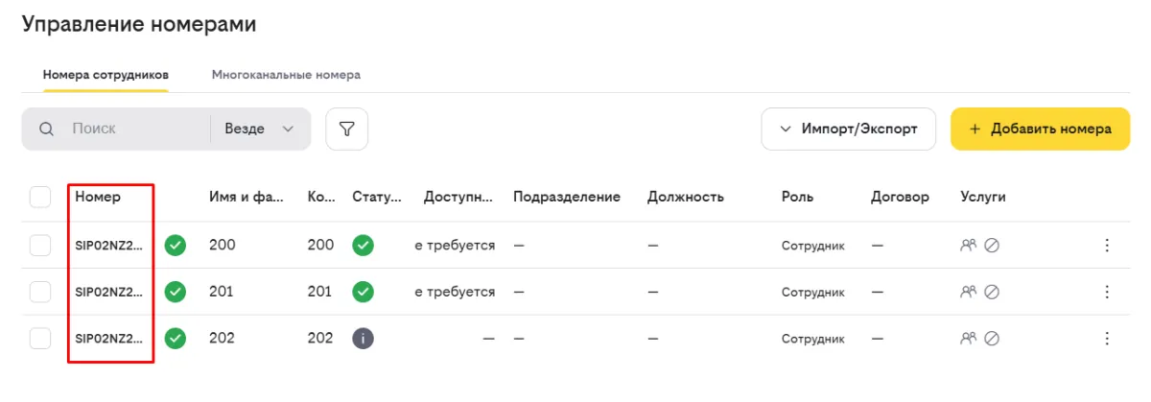Image resolution: width=1151 pixels, height=402 pixels.
Task: Expand the Везде search scope dropdown
Action: point(259,129)
